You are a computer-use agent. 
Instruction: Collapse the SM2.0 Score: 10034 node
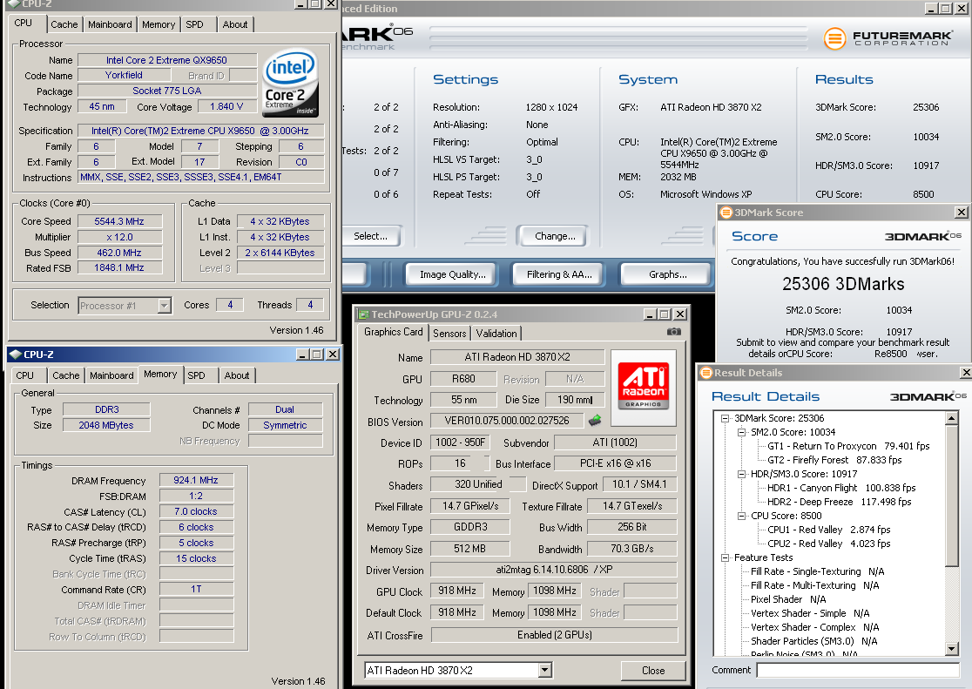coord(741,432)
